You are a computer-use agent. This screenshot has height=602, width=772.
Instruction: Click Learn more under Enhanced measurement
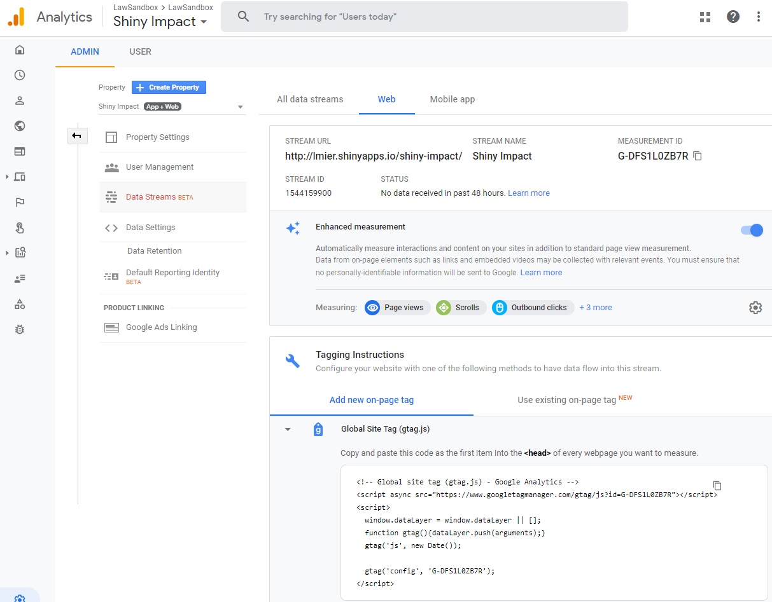point(541,273)
